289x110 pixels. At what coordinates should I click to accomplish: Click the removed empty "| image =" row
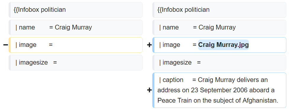75,45
